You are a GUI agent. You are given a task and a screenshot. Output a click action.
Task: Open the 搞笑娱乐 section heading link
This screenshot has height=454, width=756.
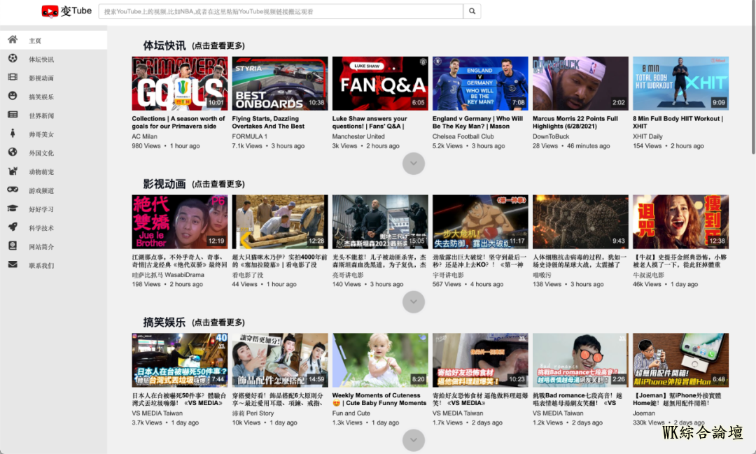point(194,322)
